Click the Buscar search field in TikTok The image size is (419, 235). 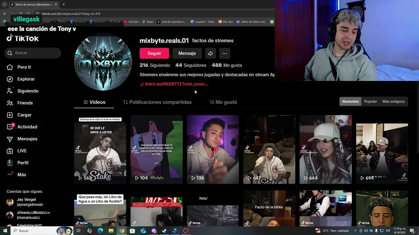pos(33,53)
